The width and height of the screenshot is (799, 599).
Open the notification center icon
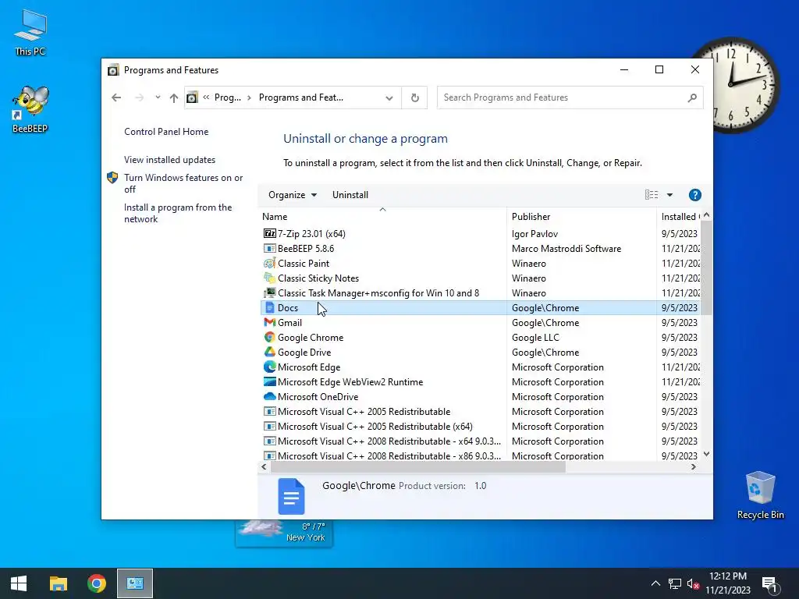(x=769, y=584)
